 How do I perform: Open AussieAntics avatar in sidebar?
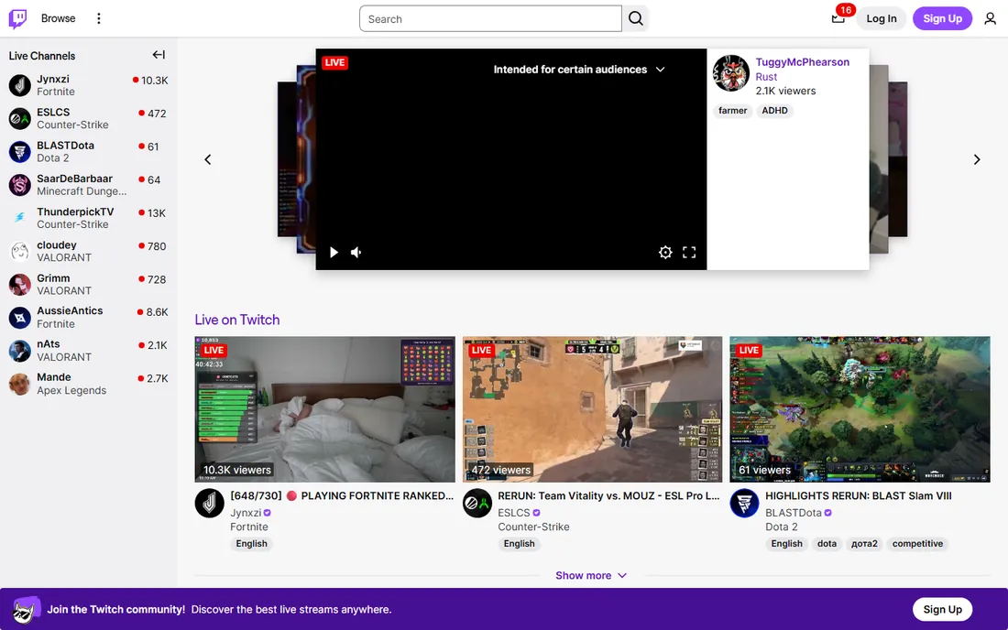coord(20,318)
